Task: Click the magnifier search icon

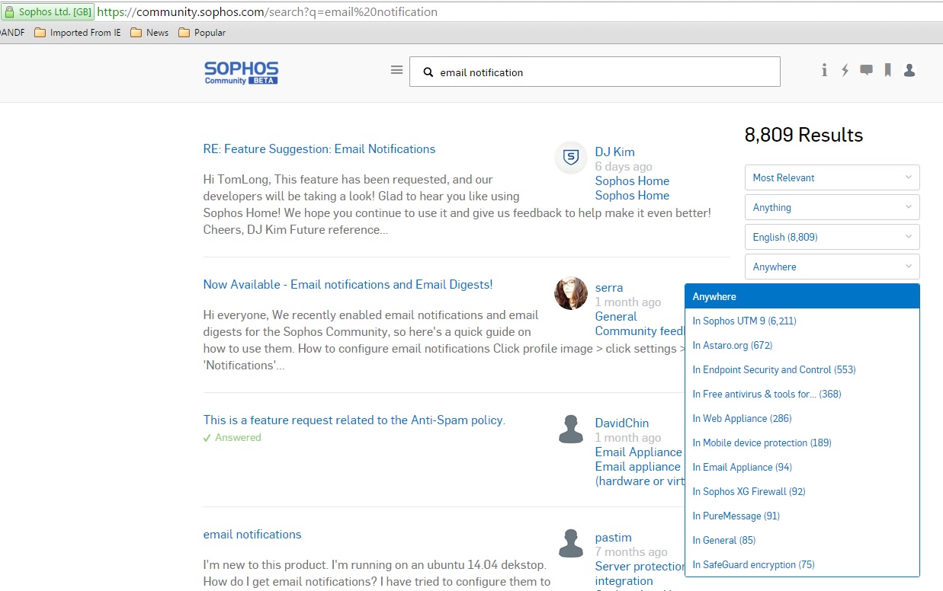Action: (x=428, y=72)
